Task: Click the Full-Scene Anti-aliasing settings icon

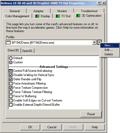Action: [x=11, y=71]
